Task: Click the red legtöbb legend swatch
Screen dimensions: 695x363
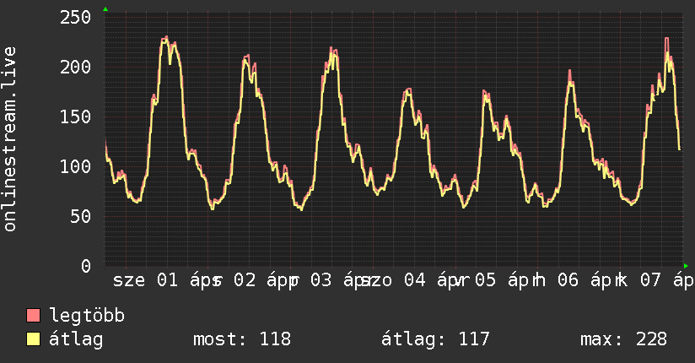Action: pos(34,317)
